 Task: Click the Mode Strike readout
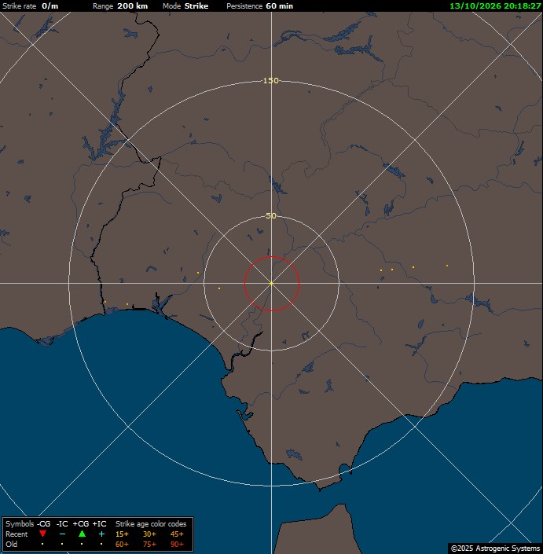click(x=185, y=6)
